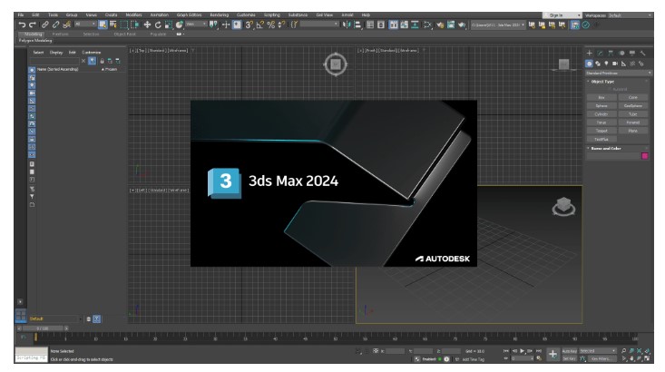
Task: Click the Mirror tool icon
Action: coord(347,25)
